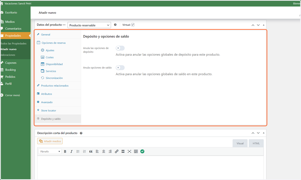Click the Cupones pin icon in the sidebar
Image resolution: width=301 pixels, height=180 pixels.
[2, 63]
